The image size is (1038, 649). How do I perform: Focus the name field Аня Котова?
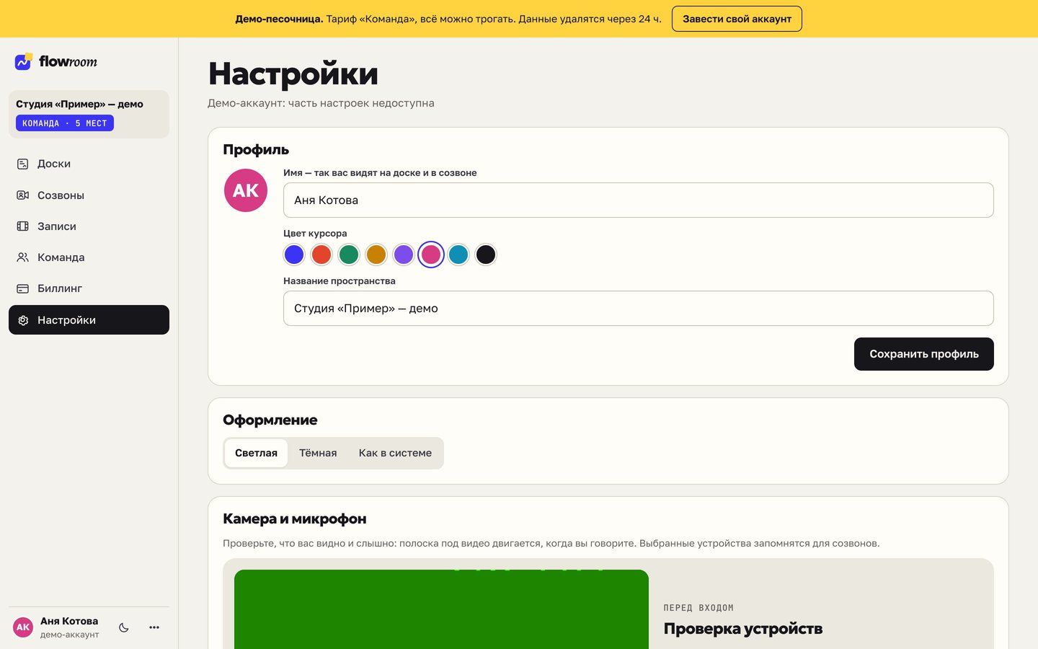639,200
